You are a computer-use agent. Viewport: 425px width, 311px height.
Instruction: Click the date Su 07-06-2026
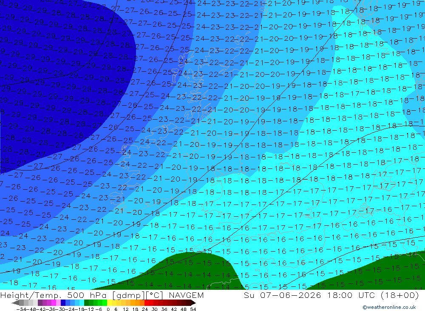[x=283, y=295]
